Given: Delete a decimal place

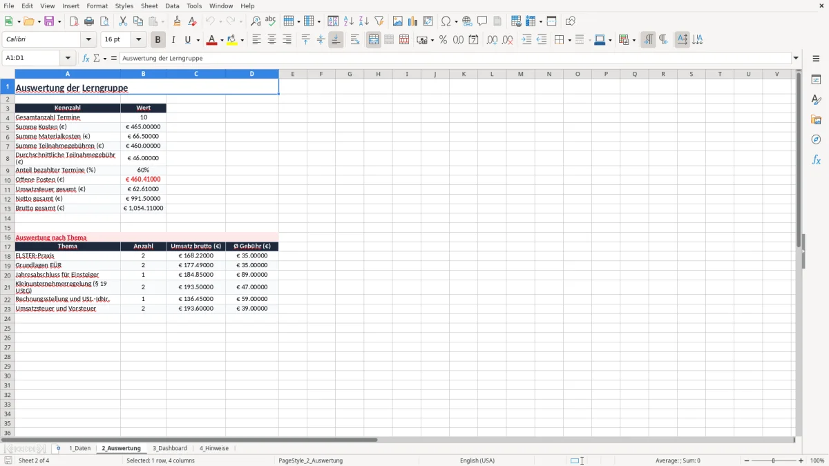Looking at the screenshot, I should [x=508, y=40].
